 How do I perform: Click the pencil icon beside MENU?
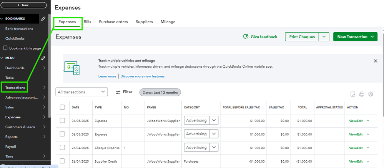(43, 58)
